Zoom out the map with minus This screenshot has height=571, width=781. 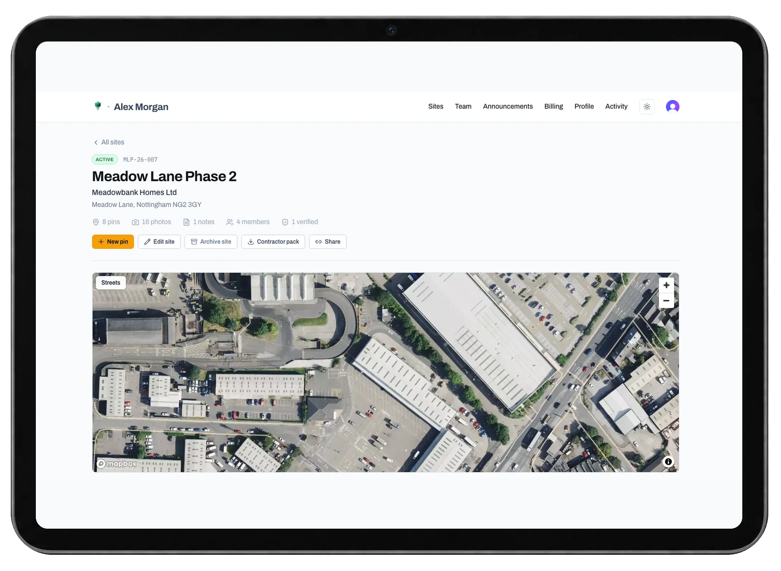point(666,301)
